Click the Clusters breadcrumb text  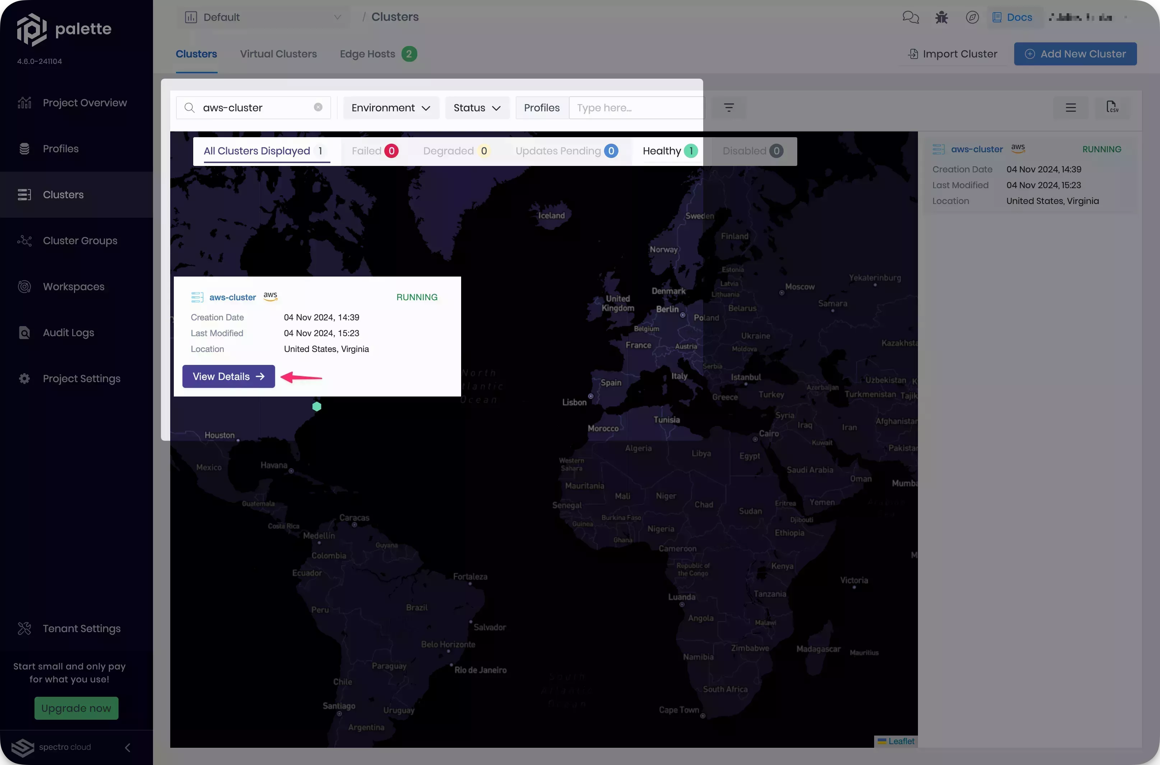(x=395, y=17)
